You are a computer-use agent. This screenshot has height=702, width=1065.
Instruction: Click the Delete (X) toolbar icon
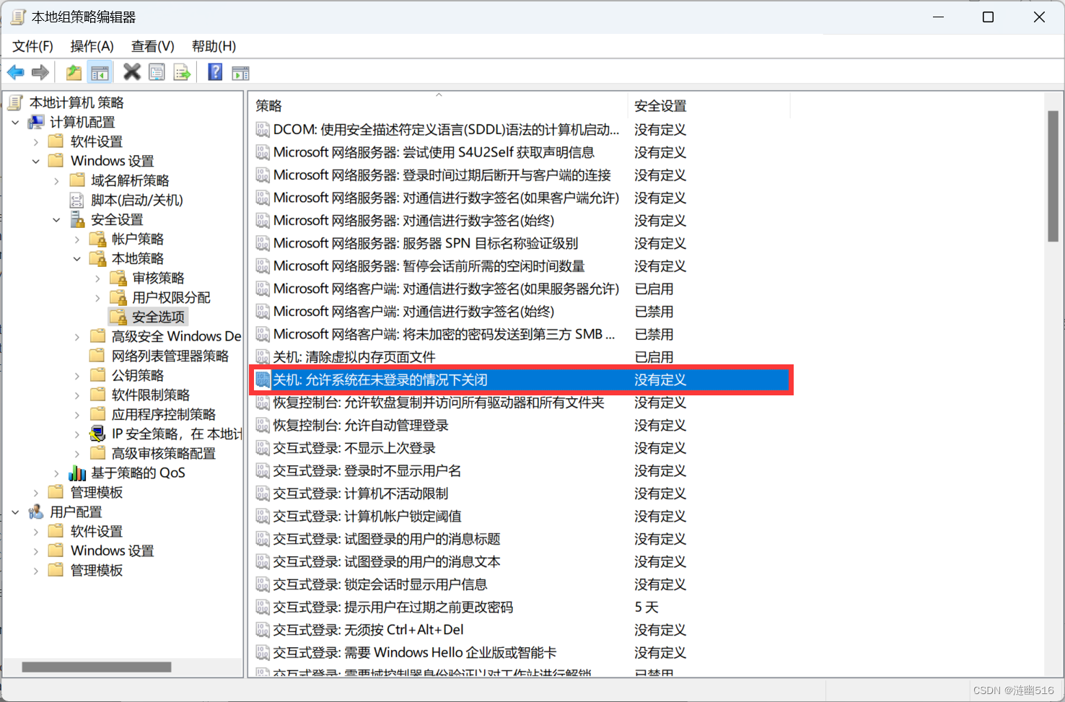tap(132, 72)
